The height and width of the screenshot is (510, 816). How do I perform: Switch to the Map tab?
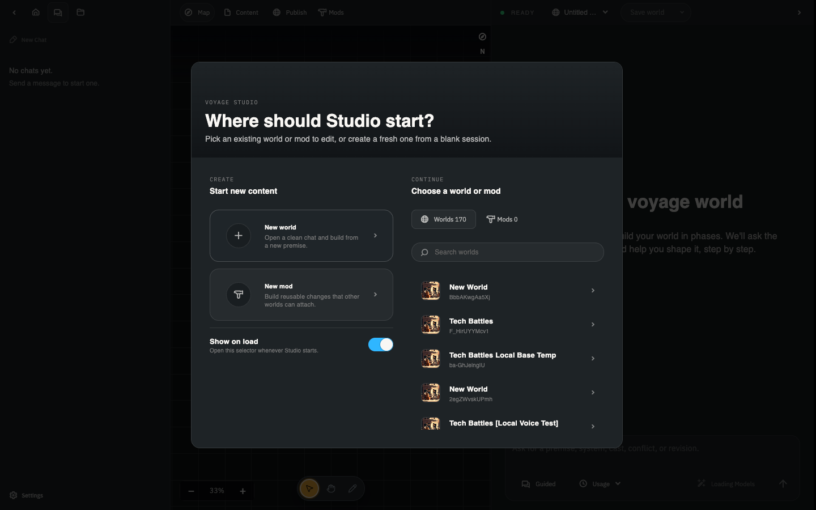197,12
